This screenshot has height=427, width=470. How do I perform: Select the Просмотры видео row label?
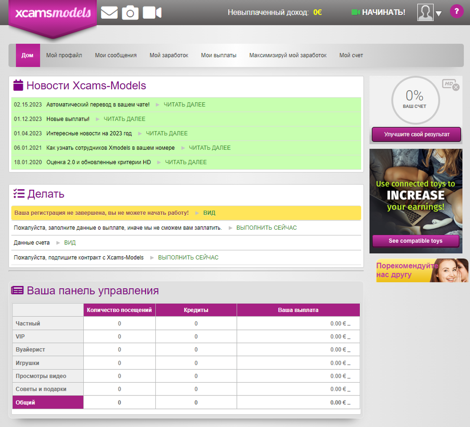(41, 376)
